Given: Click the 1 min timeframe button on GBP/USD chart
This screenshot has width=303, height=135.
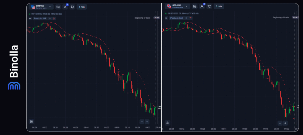Looking at the screenshot, I should click(219, 6).
